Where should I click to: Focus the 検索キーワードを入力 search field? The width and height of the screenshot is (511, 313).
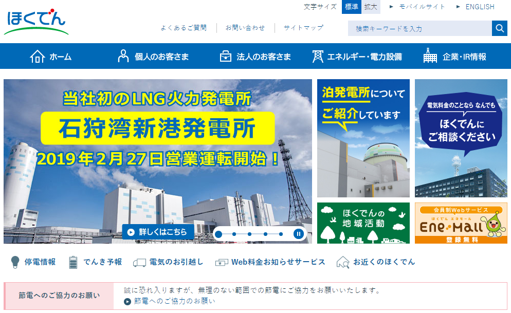(x=419, y=28)
